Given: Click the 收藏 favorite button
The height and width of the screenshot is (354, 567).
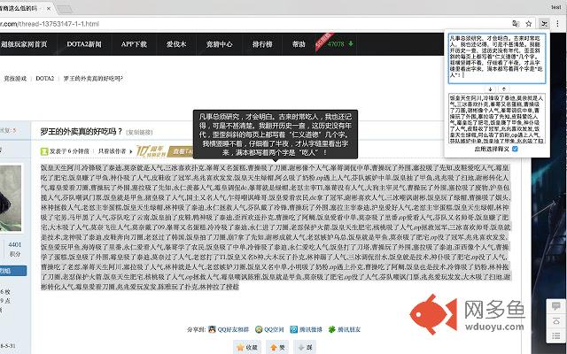Looking at the screenshot, I should click(x=247, y=347).
